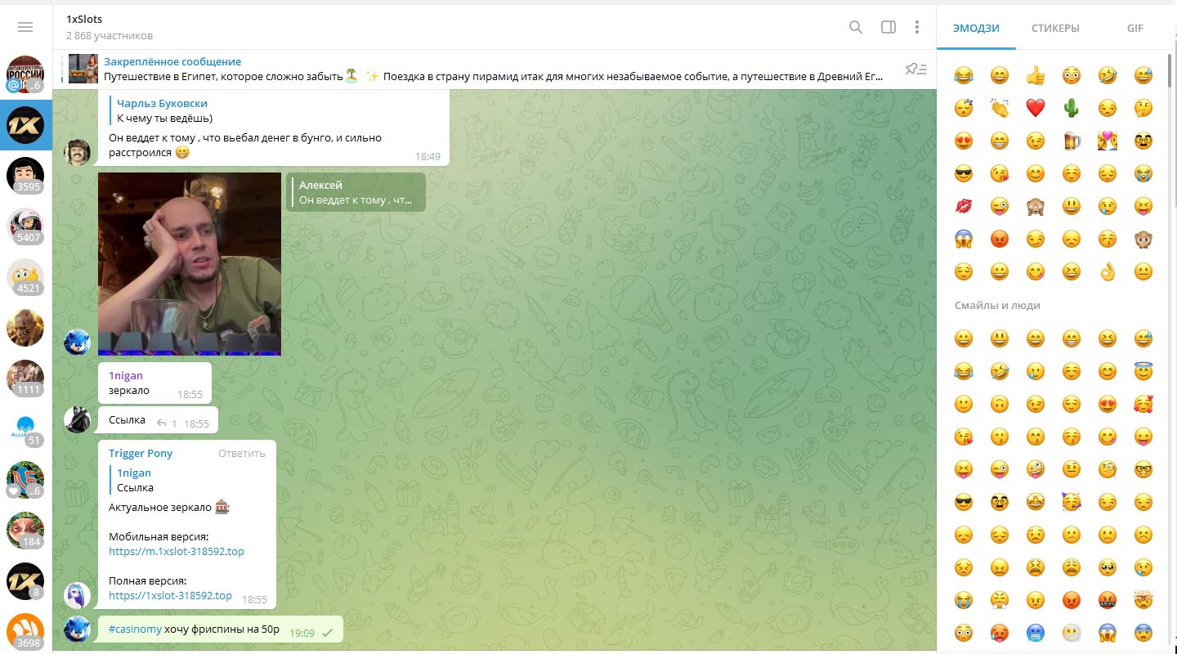The height and width of the screenshot is (654, 1177).
Task: Switch to the СТИКЕРЫ tab
Action: [x=1055, y=28]
